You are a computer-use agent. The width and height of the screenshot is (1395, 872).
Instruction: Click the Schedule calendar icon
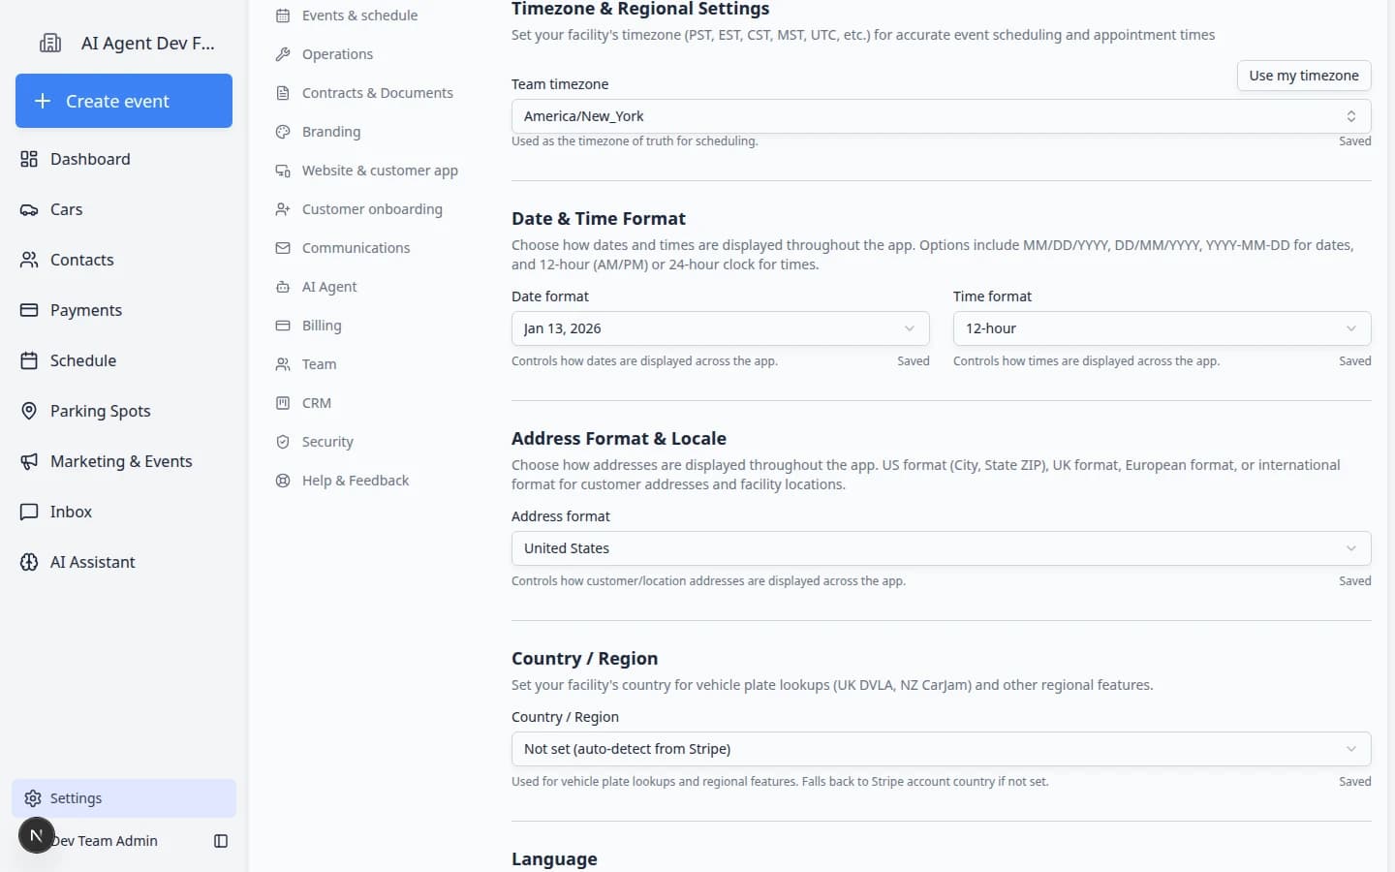coord(29,360)
